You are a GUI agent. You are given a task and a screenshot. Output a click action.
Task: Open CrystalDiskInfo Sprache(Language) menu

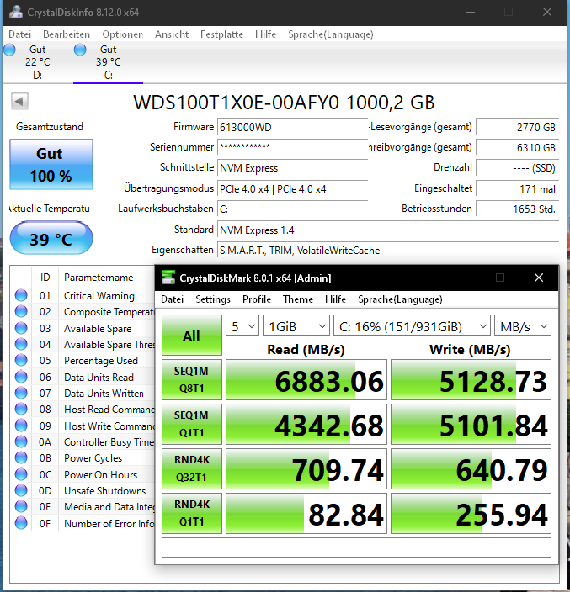pos(331,34)
